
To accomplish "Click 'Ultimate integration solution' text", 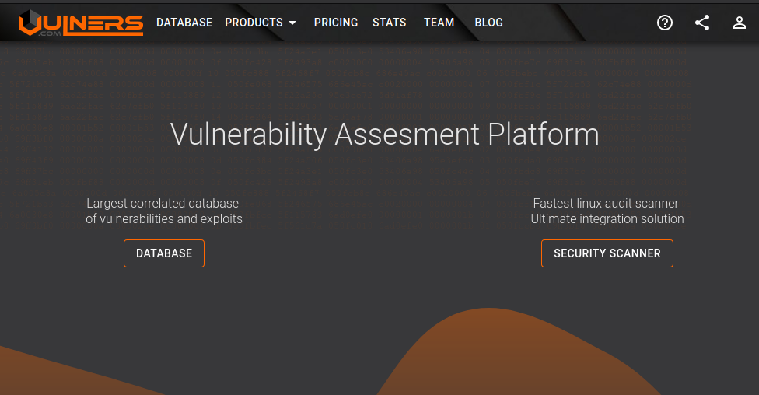I will [x=607, y=218].
